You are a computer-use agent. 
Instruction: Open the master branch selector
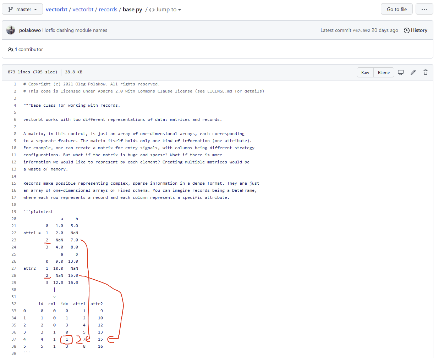22,9
